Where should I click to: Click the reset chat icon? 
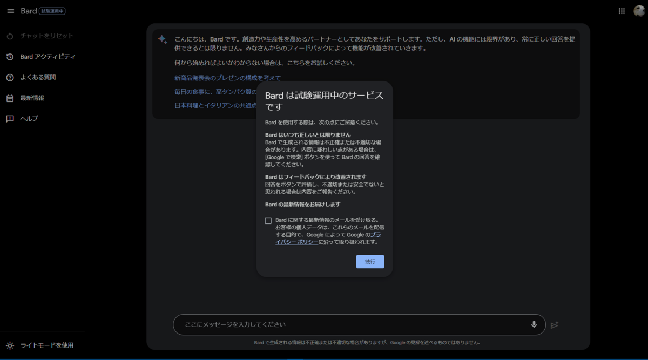10,36
